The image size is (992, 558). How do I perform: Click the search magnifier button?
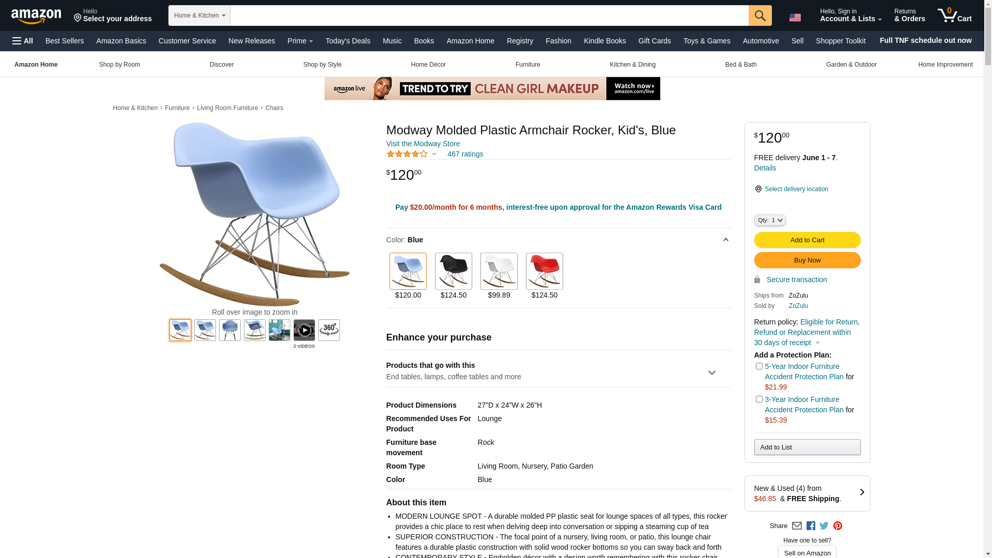(x=760, y=16)
